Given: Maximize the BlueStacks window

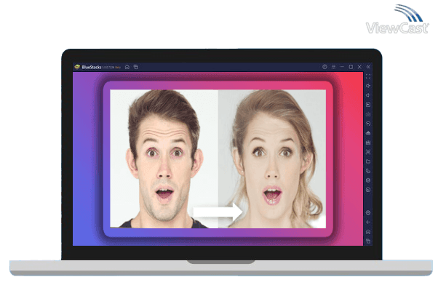Looking at the screenshot, I should coord(351,67).
